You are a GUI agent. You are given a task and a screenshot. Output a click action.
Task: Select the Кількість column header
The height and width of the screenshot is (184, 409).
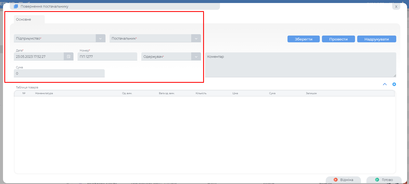(x=201, y=93)
